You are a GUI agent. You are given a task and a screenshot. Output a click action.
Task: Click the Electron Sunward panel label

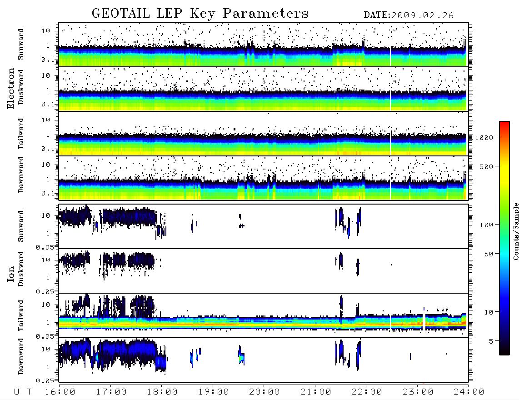[21, 45]
